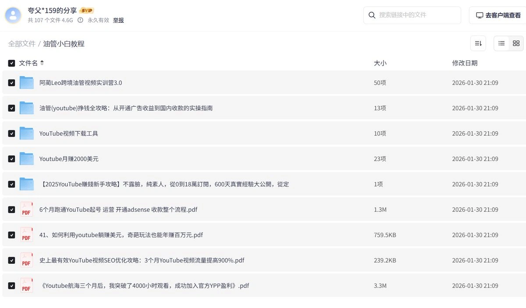Viewport: 526px width, 308px height.
Task: Click the SVIP badge next to the username
Action: click(x=86, y=10)
